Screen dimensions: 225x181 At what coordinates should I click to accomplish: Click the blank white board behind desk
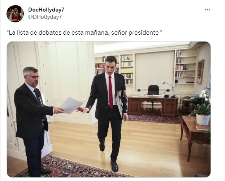(155, 70)
